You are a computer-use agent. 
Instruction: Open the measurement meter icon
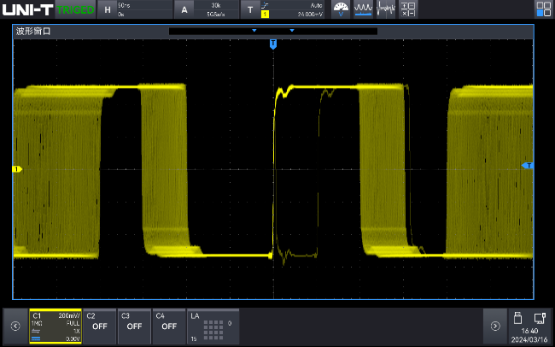[x=341, y=9]
